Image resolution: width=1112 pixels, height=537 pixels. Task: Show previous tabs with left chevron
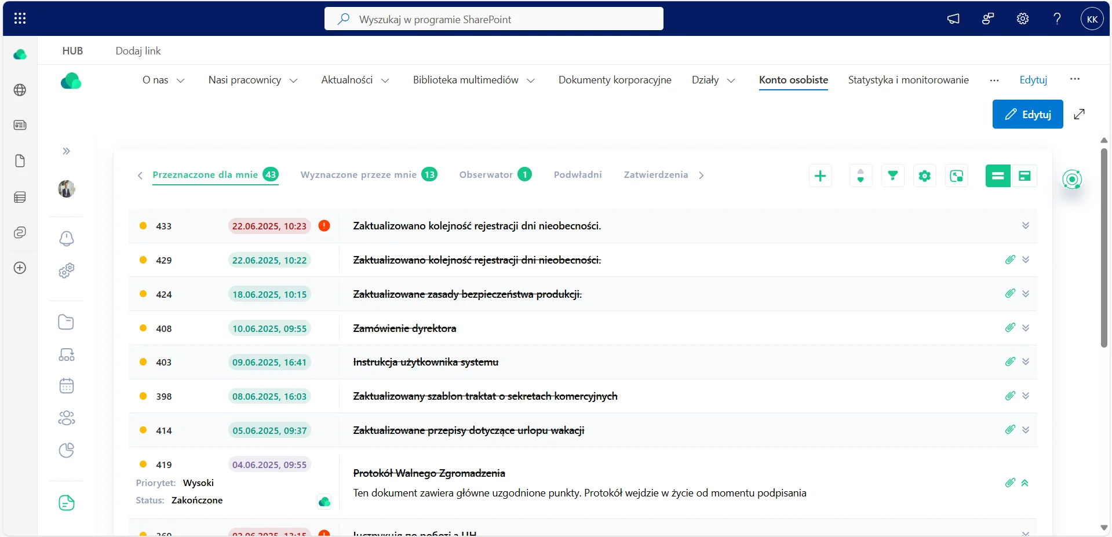(140, 176)
